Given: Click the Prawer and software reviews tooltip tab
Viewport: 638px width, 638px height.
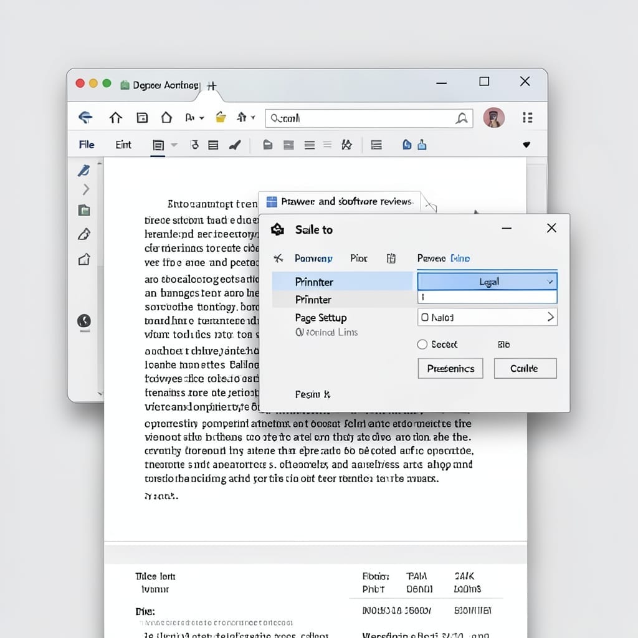Looking at the screenshot, I should 340,202.
